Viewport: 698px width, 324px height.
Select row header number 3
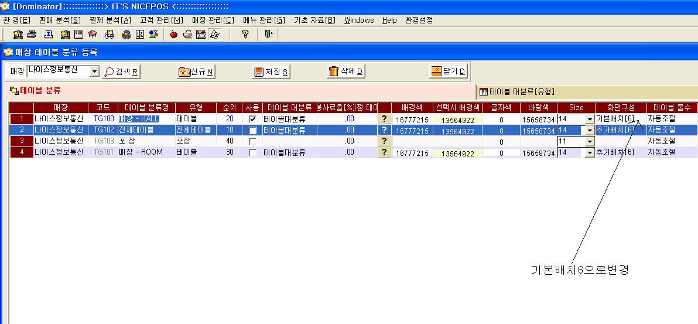(x=21, y=141)
